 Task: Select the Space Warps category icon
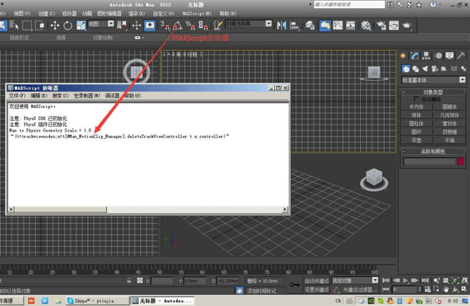click(454, 69)
